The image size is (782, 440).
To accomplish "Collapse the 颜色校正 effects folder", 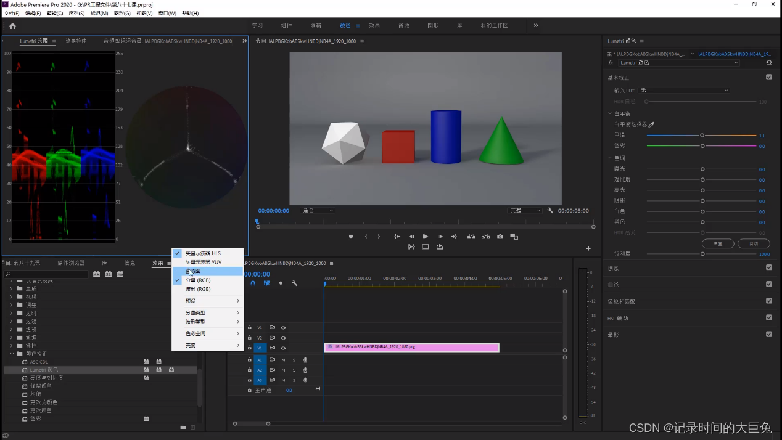I will [x=12, y=354].
